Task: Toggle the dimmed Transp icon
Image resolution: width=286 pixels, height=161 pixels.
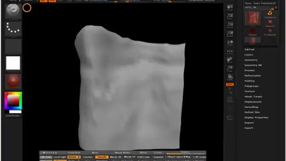Action: [x=230, y=109]
